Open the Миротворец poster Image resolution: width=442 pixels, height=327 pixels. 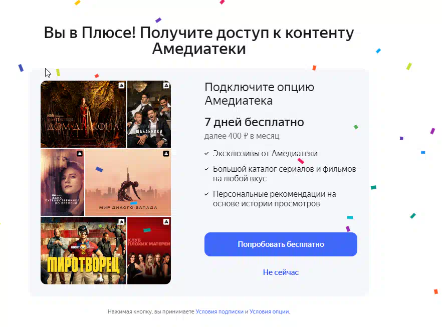click(x=83, y=250)
